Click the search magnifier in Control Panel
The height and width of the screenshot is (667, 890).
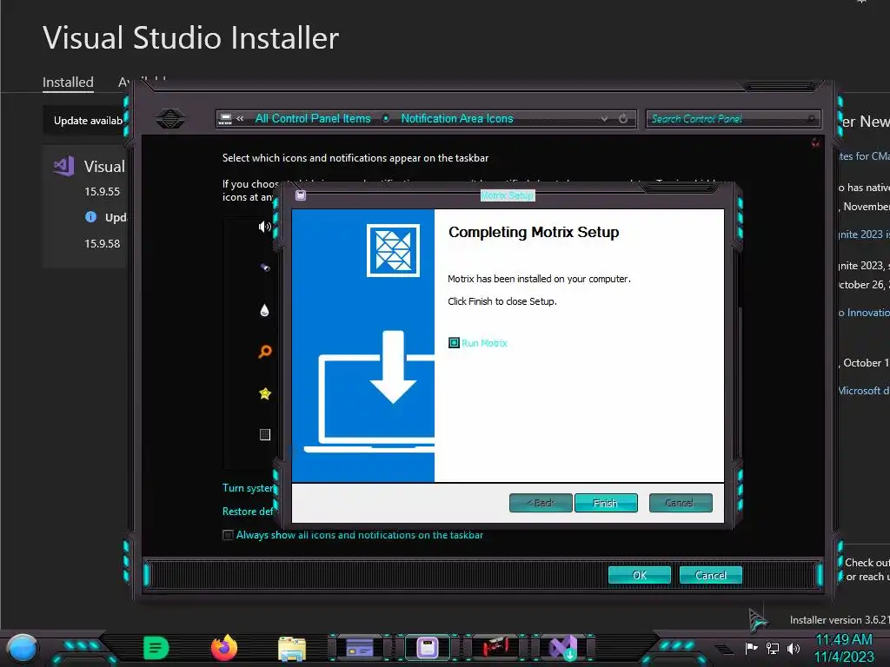click(x=812, y=118)
